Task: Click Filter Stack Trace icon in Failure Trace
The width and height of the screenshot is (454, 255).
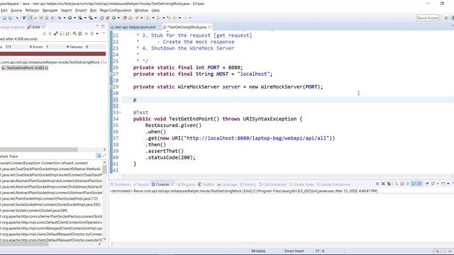Action: click(99, 156)
